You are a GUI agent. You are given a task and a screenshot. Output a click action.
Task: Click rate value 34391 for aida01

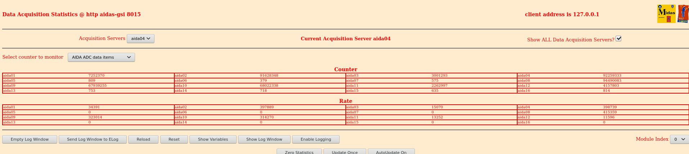tap(94, 107)
